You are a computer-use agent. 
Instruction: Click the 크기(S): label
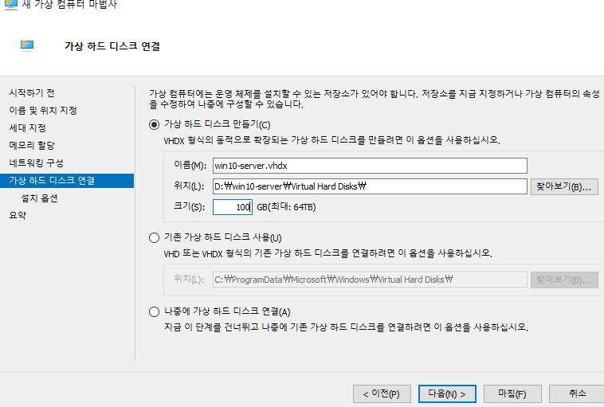pos(189,206)
